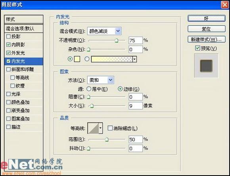
Task: Click the 杂色 noise slider handle
Action: tap(88, 50)
